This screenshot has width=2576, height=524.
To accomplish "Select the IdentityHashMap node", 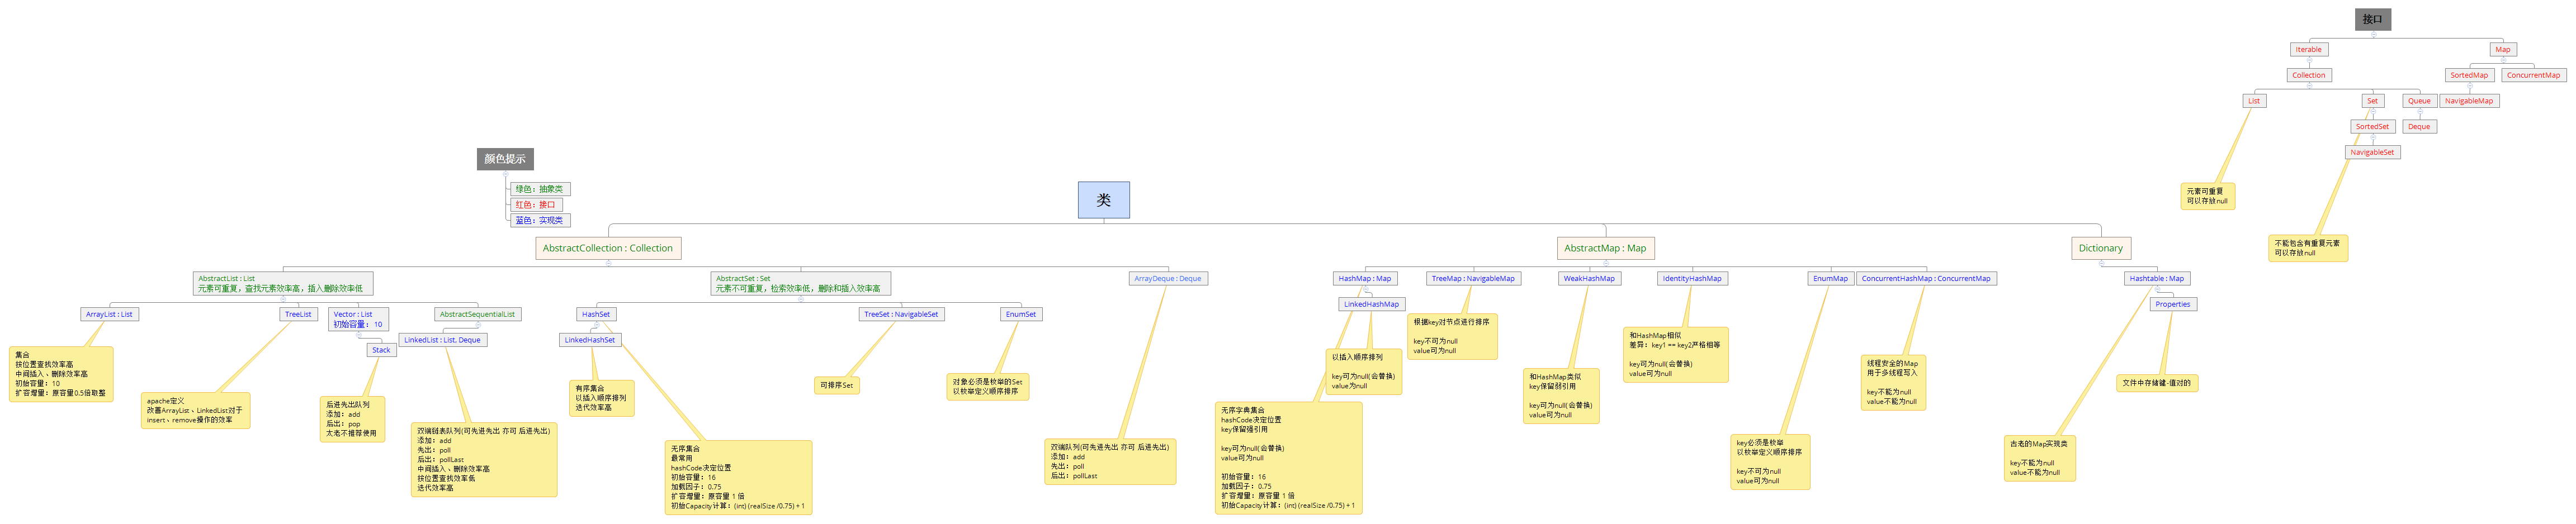I will coord(1692,279).
